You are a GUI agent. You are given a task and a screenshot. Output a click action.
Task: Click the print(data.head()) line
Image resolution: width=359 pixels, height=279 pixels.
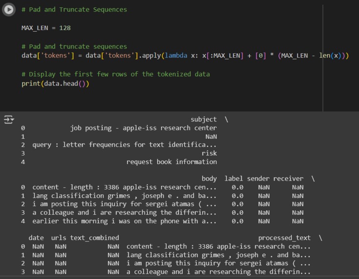point(55,84)
